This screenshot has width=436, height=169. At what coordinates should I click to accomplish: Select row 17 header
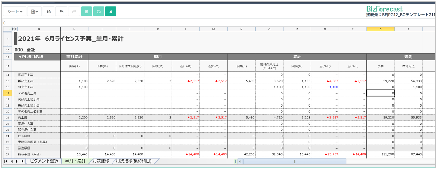pos(7,93)
